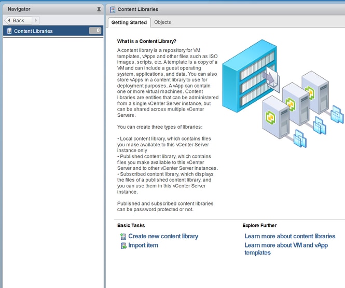This screenshot has height=288, width=345.
Task: Click the Content Libraries icon in the Navigator row
Action: [9, 31]
